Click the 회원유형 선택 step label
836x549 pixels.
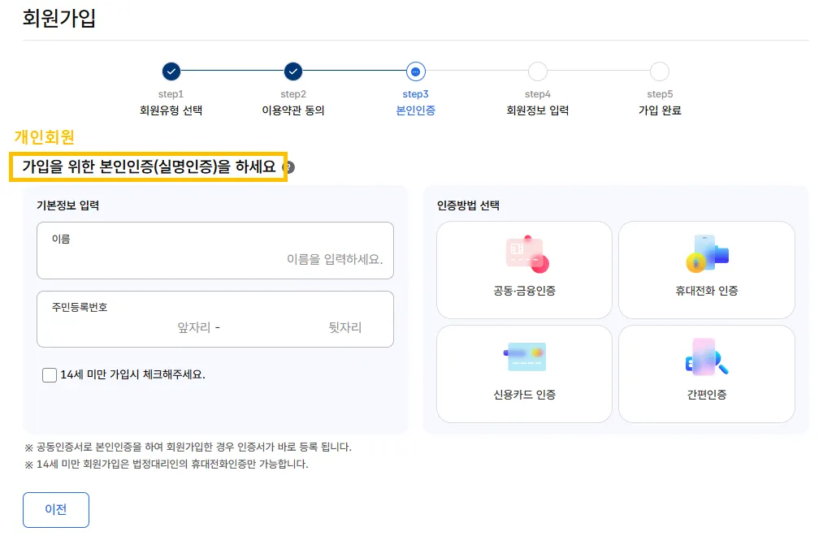(171, 110)
